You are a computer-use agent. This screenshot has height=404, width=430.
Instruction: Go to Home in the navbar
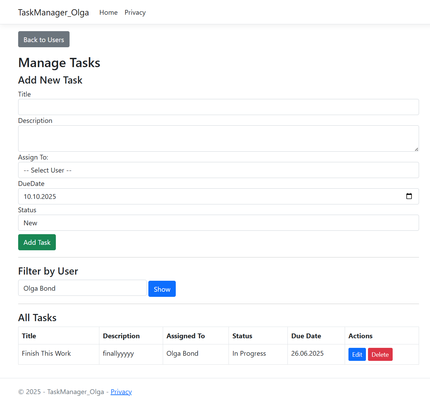[108, 13]
